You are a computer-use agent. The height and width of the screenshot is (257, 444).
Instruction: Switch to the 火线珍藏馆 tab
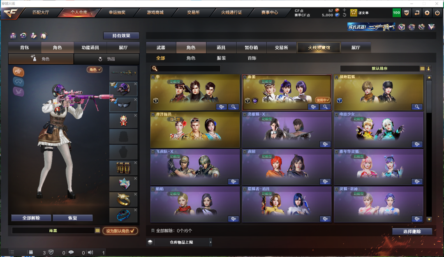coord(319,48)
